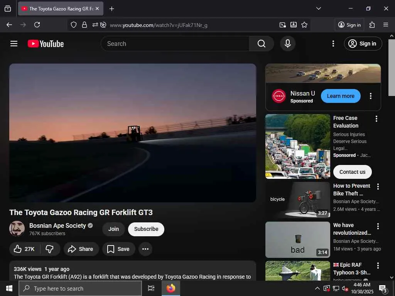
Task: Go to YouTube home via logo
Action: [46, 44]
